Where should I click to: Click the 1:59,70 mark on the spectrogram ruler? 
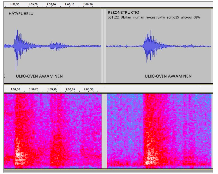(x=34, y=89)
